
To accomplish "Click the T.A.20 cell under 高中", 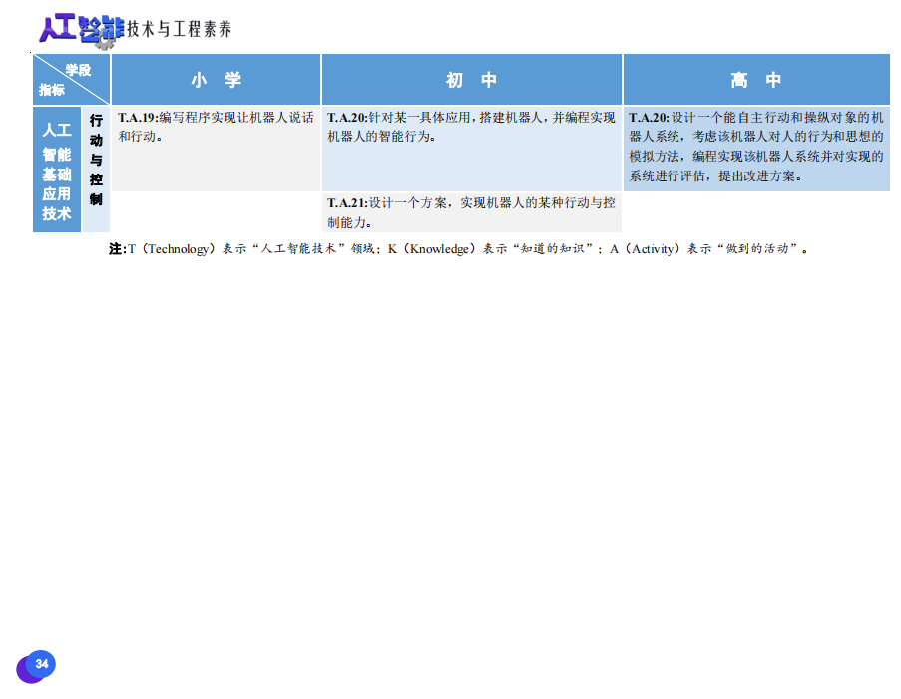I will tap(756, 147).
